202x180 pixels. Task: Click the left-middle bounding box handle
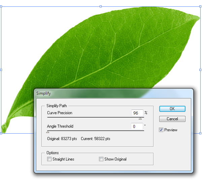point(1,70)
